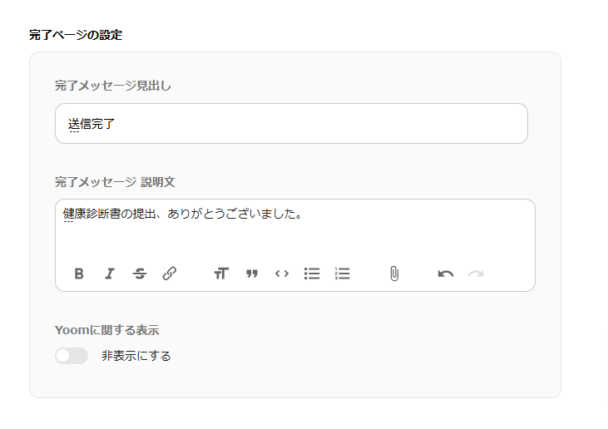Attach a file with paperclip icon

click(394, 274)
